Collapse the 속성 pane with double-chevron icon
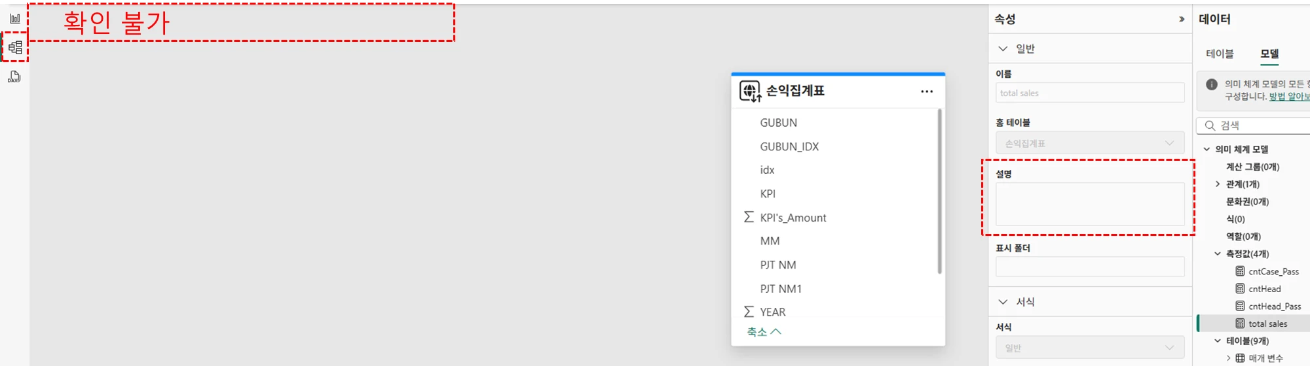Viewport: 1310px width, 366px height. [x=1182, y=20]
